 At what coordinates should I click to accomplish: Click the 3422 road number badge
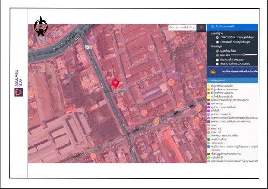88,47
